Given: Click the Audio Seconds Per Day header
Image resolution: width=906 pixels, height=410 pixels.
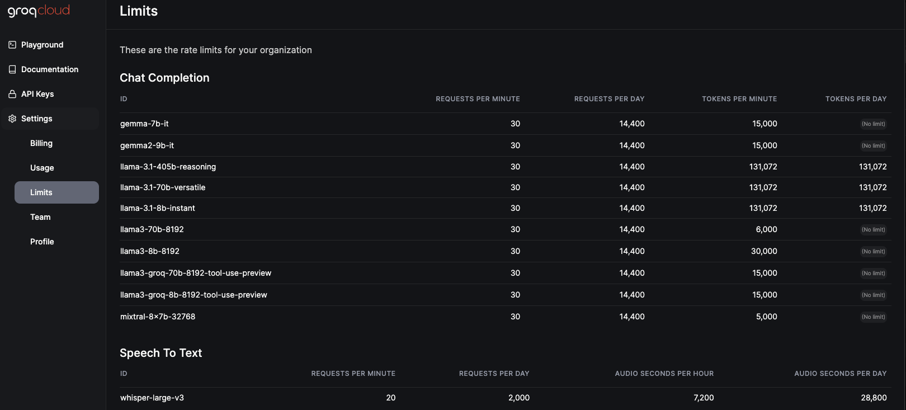Looking at the screenshot, I should (x=841, y=374).
